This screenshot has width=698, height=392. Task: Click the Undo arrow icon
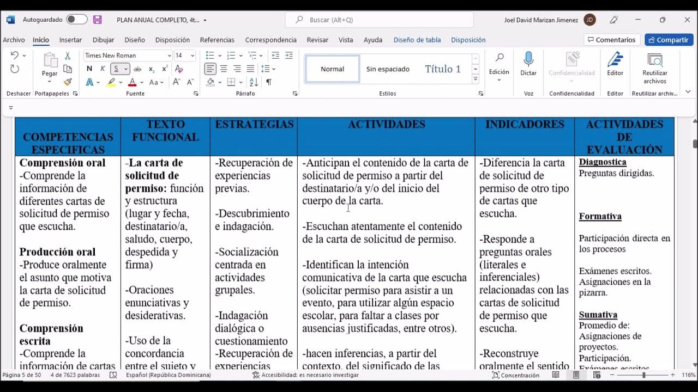14,56
